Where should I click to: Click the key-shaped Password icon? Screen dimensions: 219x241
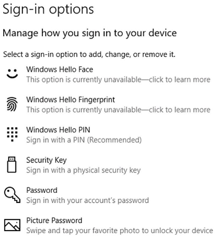pos(12,195)
